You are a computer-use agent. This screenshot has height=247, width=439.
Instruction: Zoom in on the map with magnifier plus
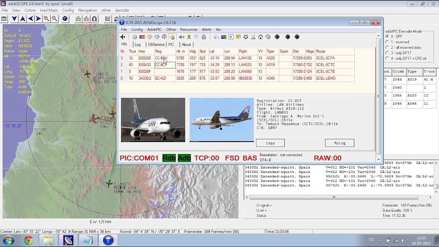point(46,19)
